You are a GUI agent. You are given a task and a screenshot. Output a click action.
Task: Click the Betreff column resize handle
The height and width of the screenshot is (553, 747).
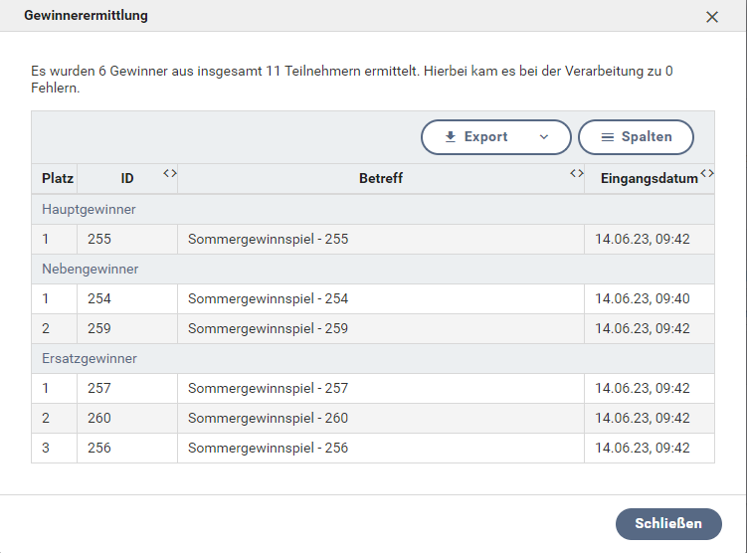(577, 173)
